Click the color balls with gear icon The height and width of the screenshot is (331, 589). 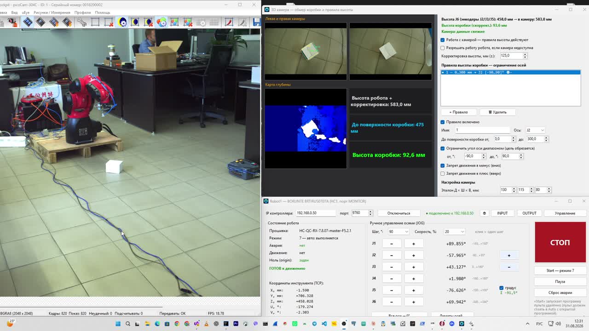[162, 22]
